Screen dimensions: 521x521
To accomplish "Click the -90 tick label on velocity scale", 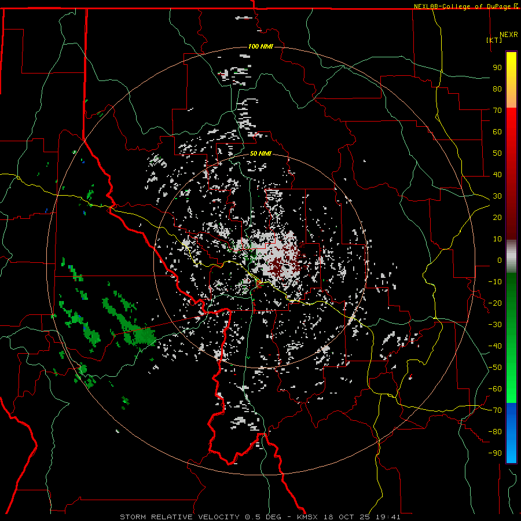I will click(495, 453).
